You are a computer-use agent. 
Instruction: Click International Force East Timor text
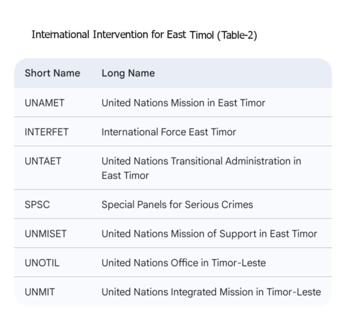(169, 132)
